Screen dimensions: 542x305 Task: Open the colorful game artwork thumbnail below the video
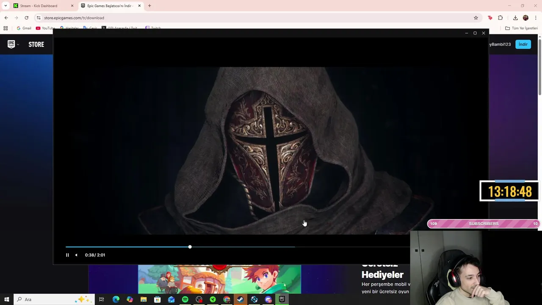tap(219, 279)
